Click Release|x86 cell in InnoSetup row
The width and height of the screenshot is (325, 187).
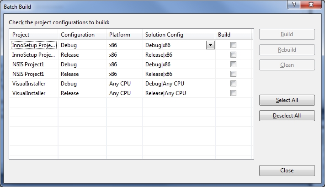[x=179, y=55]
